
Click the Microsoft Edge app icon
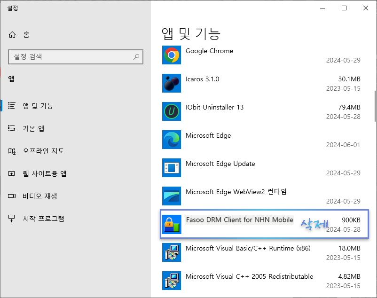pos(171,140)
